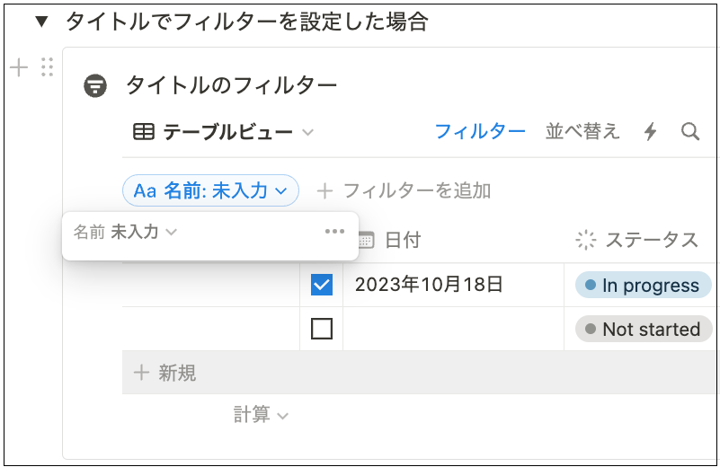
Task: Click the 並べ替え sort option
Action: click(x=582, y=132)
